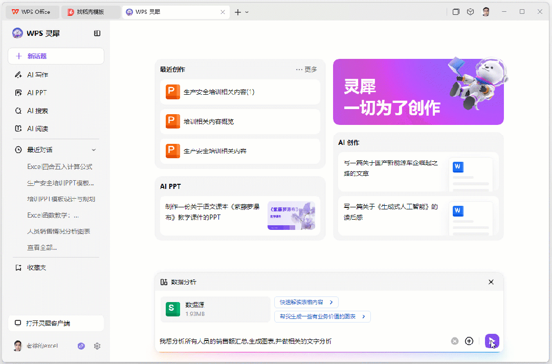This screenshot has height=364, width=552.
Task: Open conversation Excel函数教学
Action: 53,216
